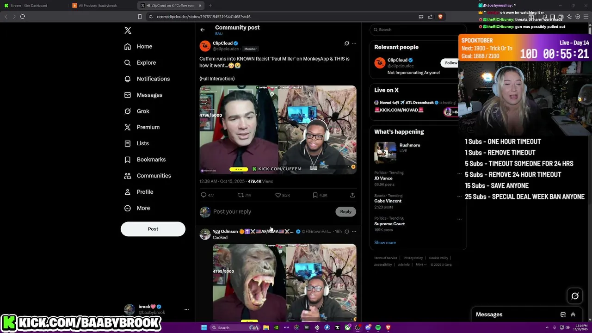
Task: Open account menu dots next to brook
Action: click(186, 309)
